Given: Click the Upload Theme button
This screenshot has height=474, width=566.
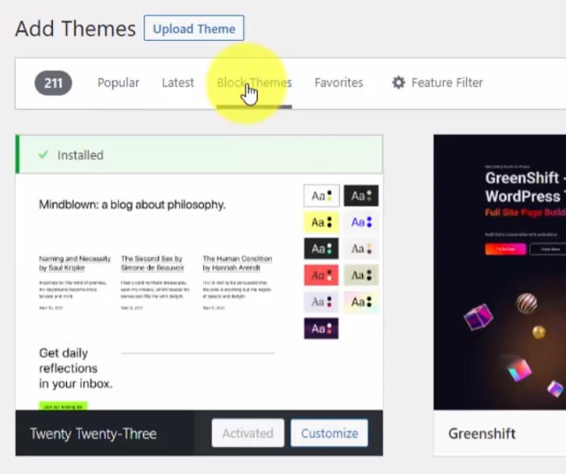Looking at the screenshot, I should click(x=194, y=28).
